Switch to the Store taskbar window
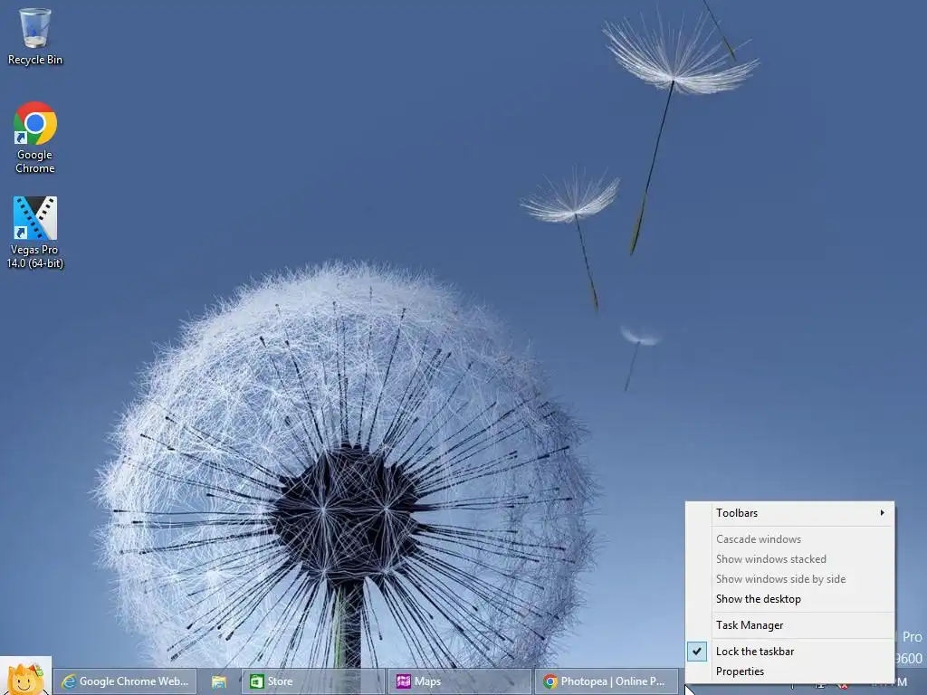The width and height of the screenshot is (927, 695). pyautogui.click(x=311, y=681)
